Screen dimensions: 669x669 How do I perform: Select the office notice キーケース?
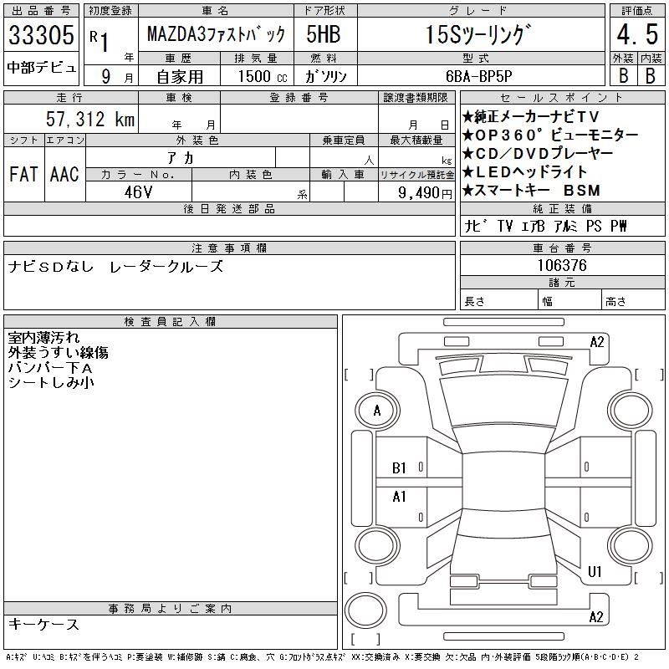(43, 624)
